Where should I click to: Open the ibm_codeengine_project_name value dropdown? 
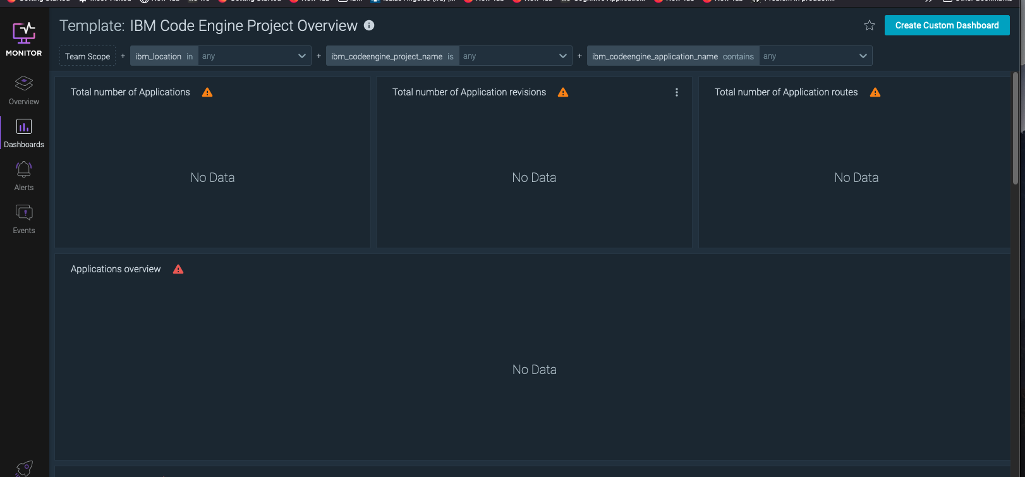[x=515, y=56]
